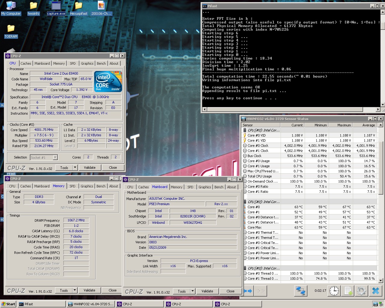385x308 pixels.
Task: Click Total CPU Usage sensor row
Action: click(x=310, y=176)
